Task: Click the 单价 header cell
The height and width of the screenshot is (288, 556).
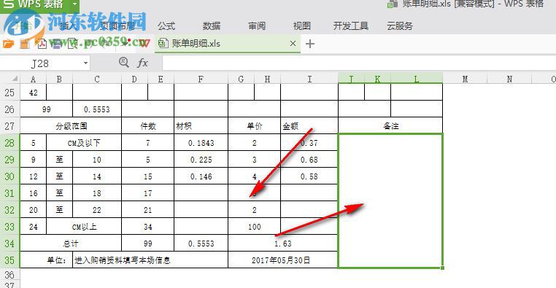Action: [254, 126]
